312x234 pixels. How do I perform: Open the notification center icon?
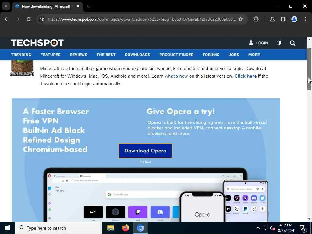302,228
